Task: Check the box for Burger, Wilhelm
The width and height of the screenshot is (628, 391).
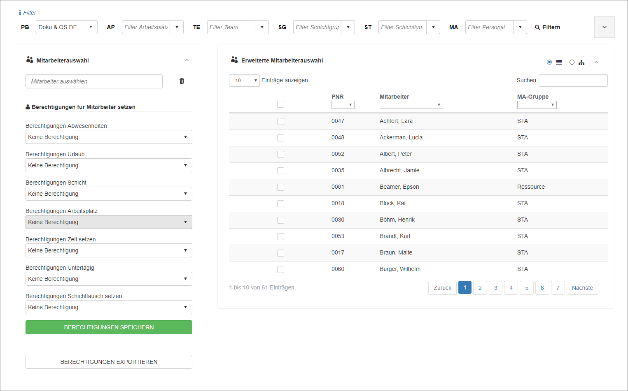Action: (280, 269)
